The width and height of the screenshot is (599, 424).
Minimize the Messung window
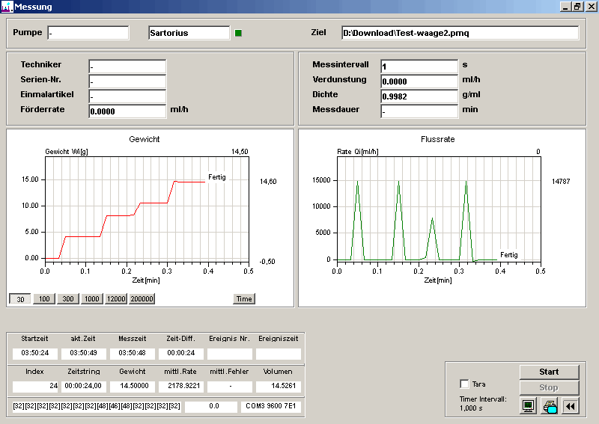(565, 7)
